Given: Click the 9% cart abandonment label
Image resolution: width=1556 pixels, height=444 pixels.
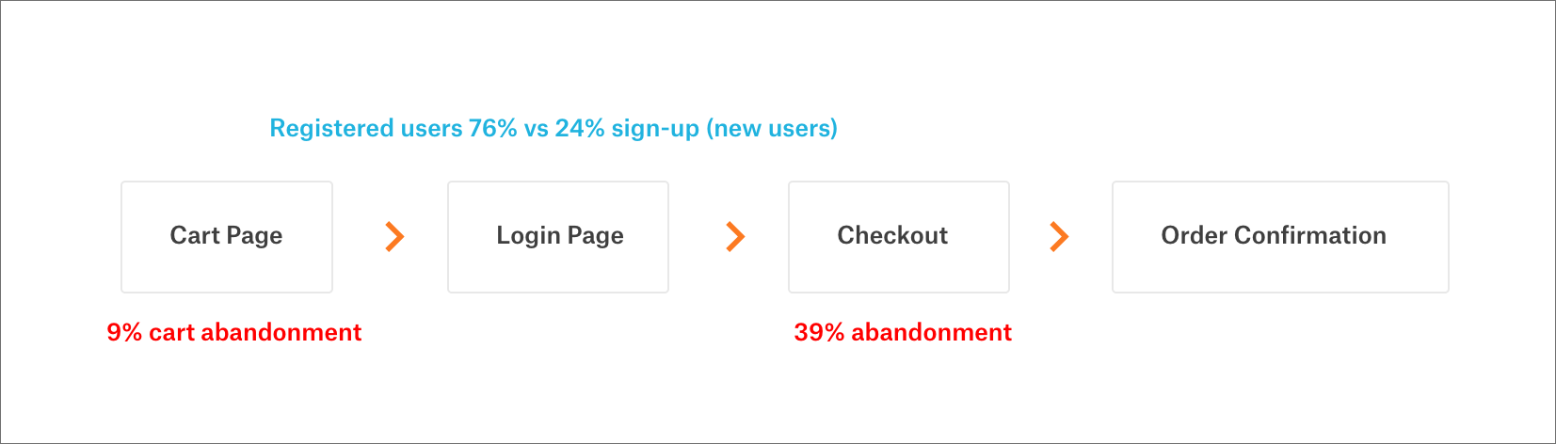Looking at the screenshot, I should point(234,332).
